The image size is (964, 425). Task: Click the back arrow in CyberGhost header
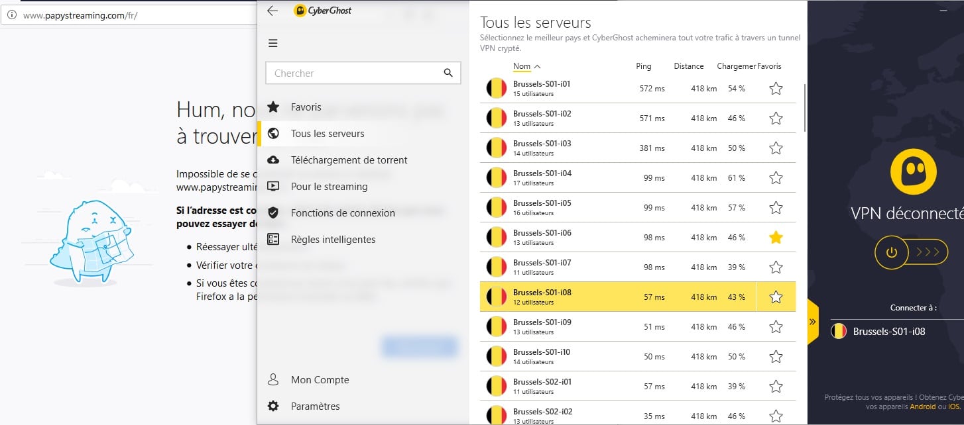tap(272, 11)
